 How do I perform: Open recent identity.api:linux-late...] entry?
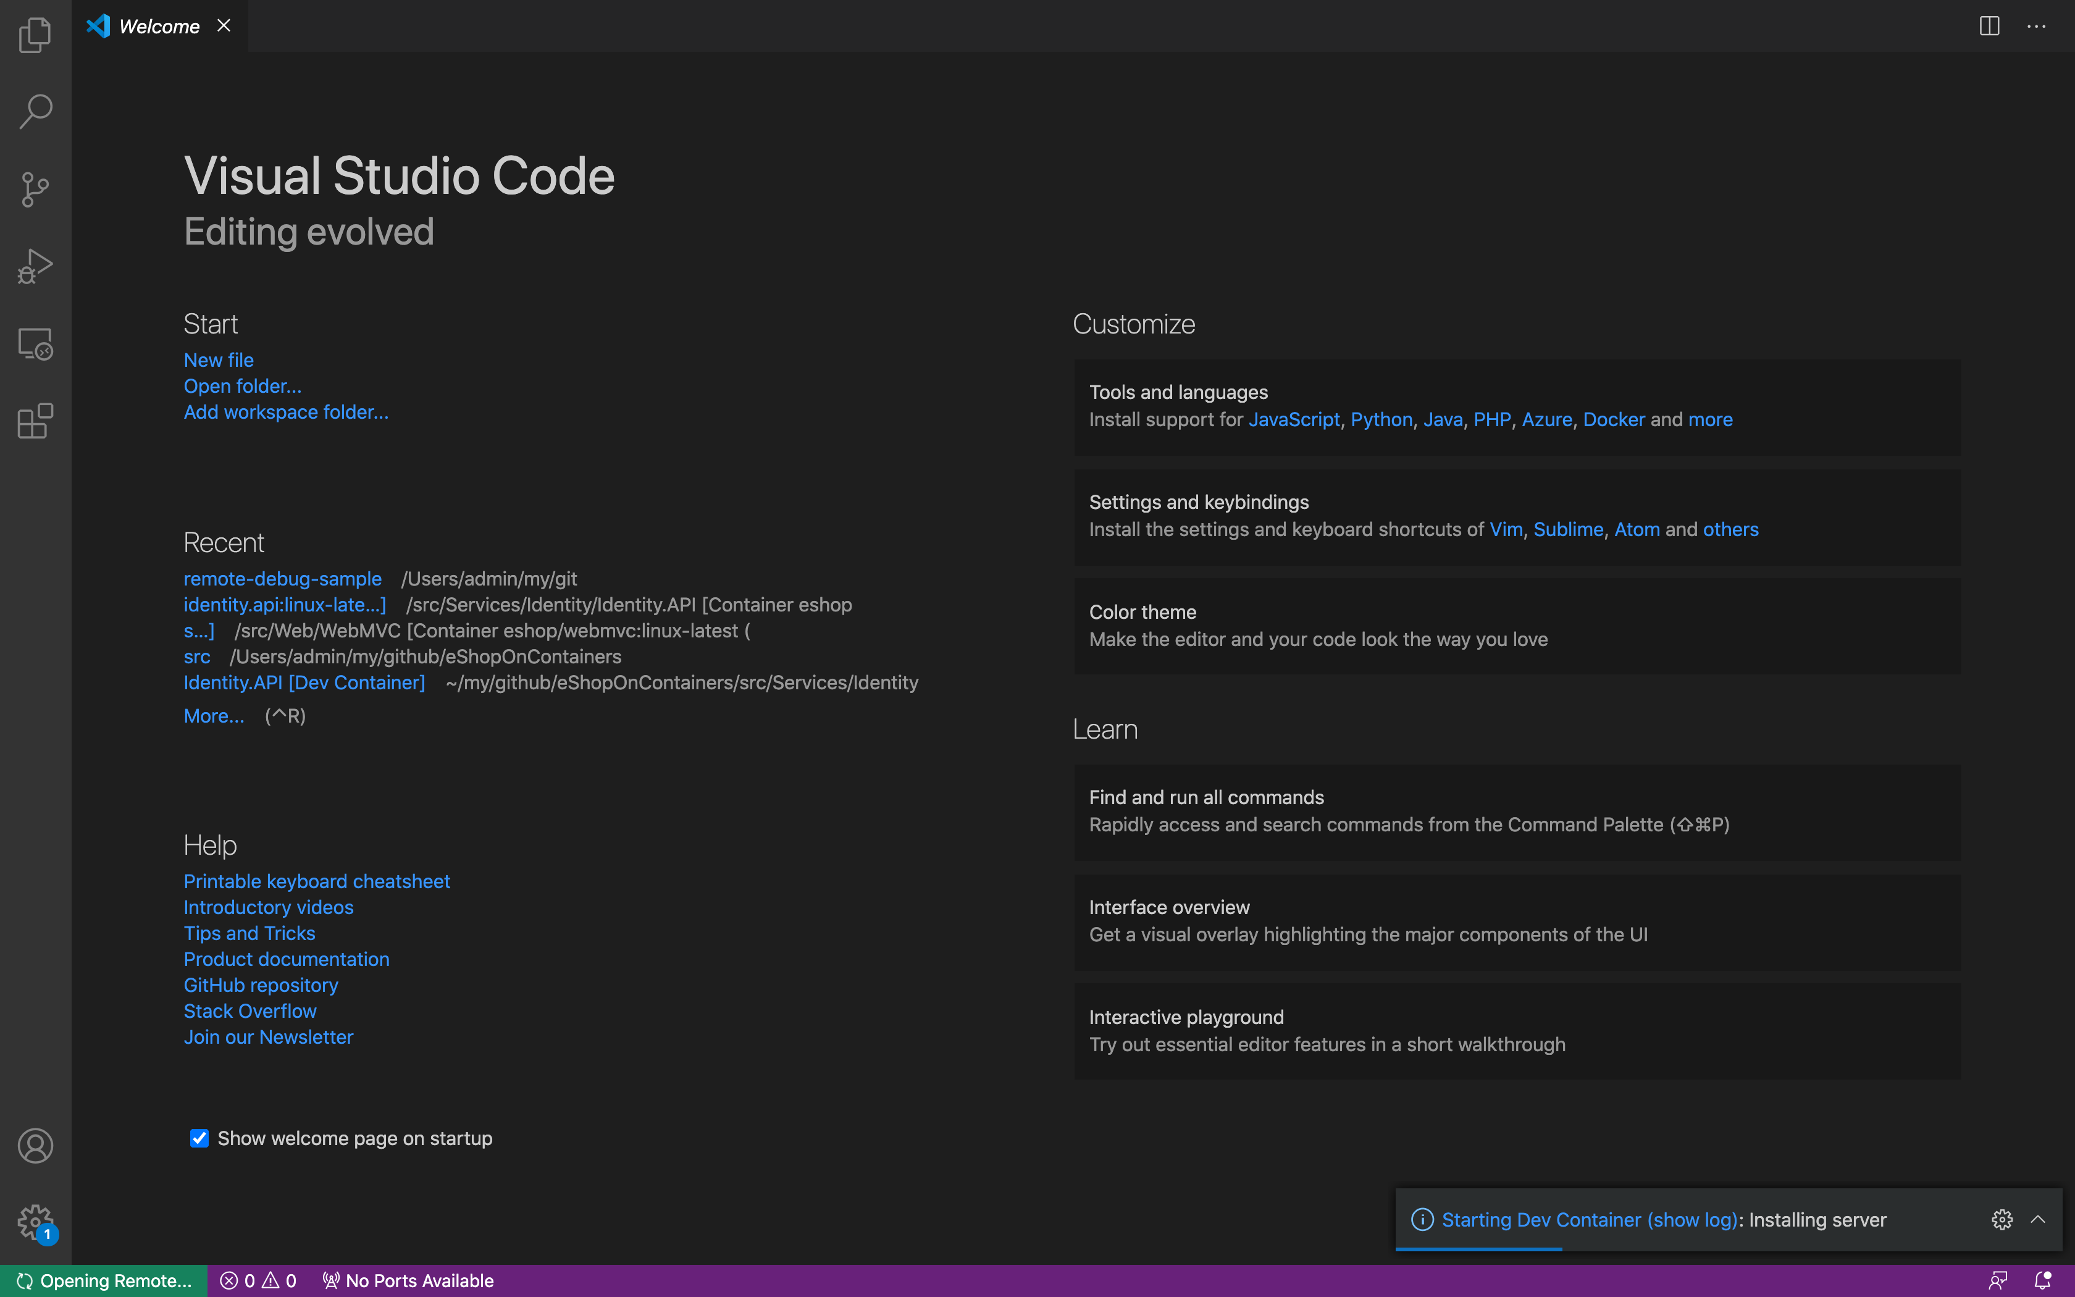[x=285, y=605]
